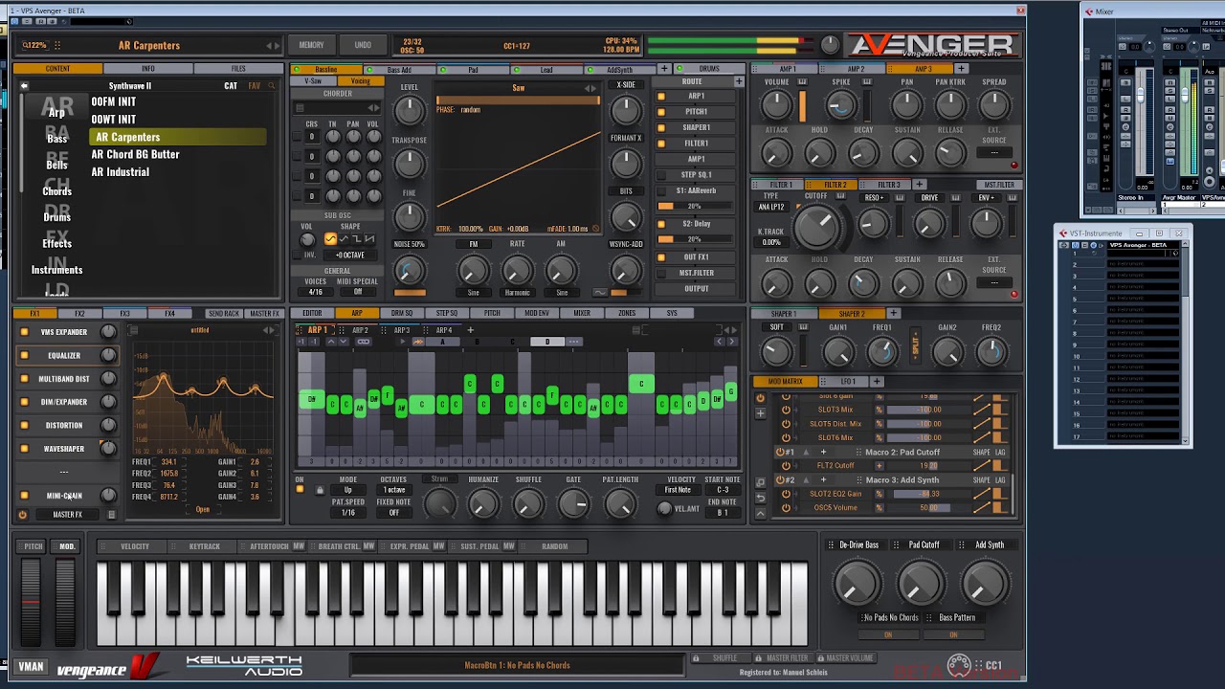Click the START NOTE C-3 field
Screen dimensions: 1225x689
click(x=723, y=490)
